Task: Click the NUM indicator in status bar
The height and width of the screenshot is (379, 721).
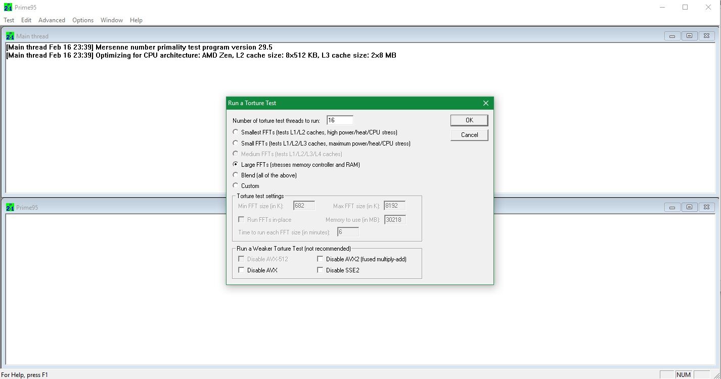Action: point(684,375)
